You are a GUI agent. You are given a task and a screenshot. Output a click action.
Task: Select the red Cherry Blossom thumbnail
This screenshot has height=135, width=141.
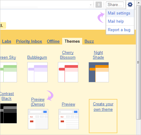coord(68,72)
